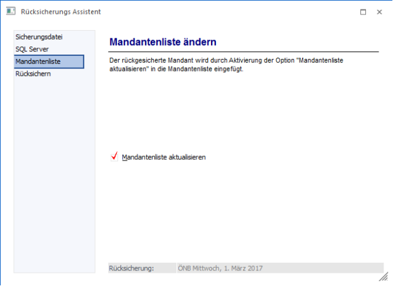Click the "Rücksicherungs Assistent" title text
Screen dimensions: 393x286
[x=60, y=12]
